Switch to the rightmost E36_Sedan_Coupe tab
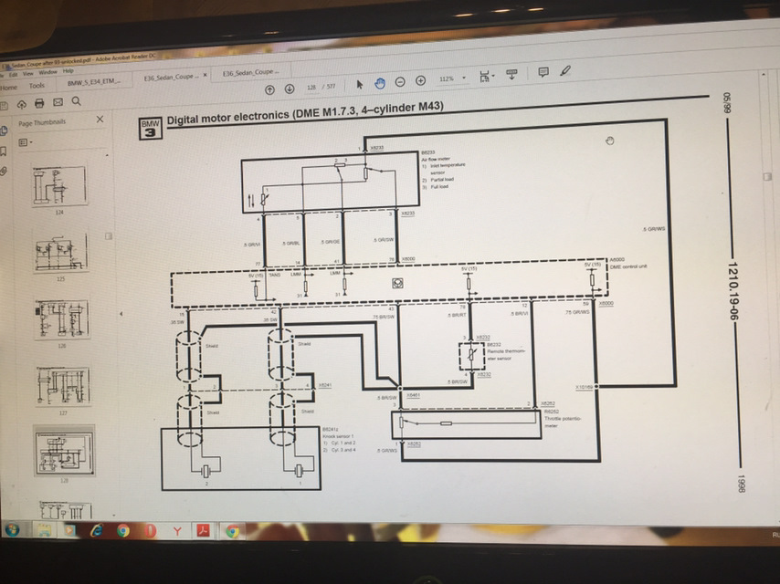The width and height of the screenshot is (780, 584). (250, 73)
